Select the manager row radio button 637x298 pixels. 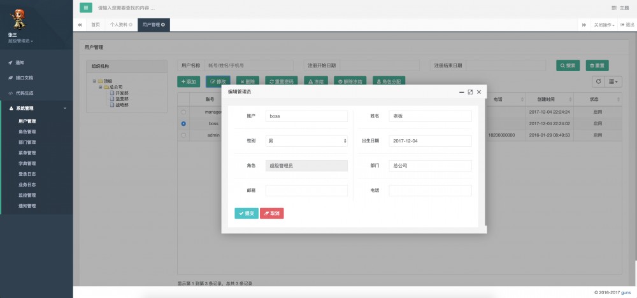click(x=183, y=112)
